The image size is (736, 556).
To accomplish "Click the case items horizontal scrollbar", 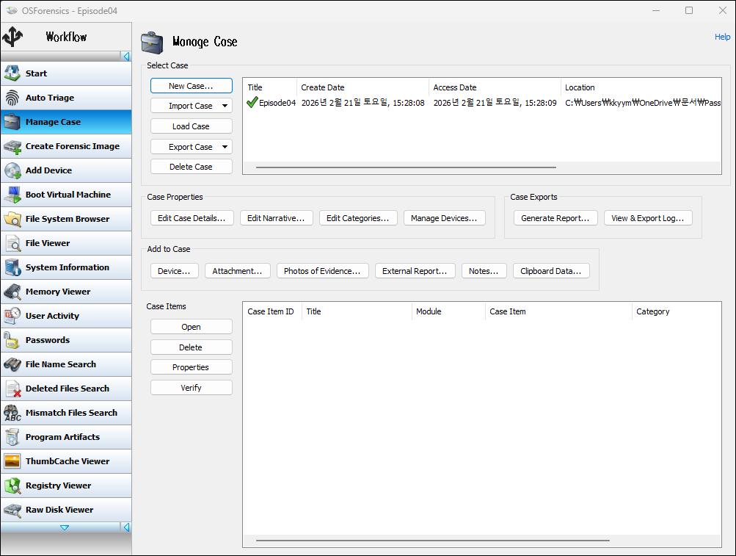I will [x=433, y=541].
